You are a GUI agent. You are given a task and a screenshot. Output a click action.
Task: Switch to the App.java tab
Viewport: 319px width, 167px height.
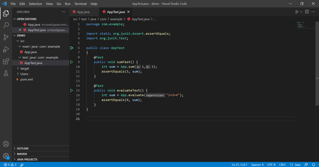84,12
